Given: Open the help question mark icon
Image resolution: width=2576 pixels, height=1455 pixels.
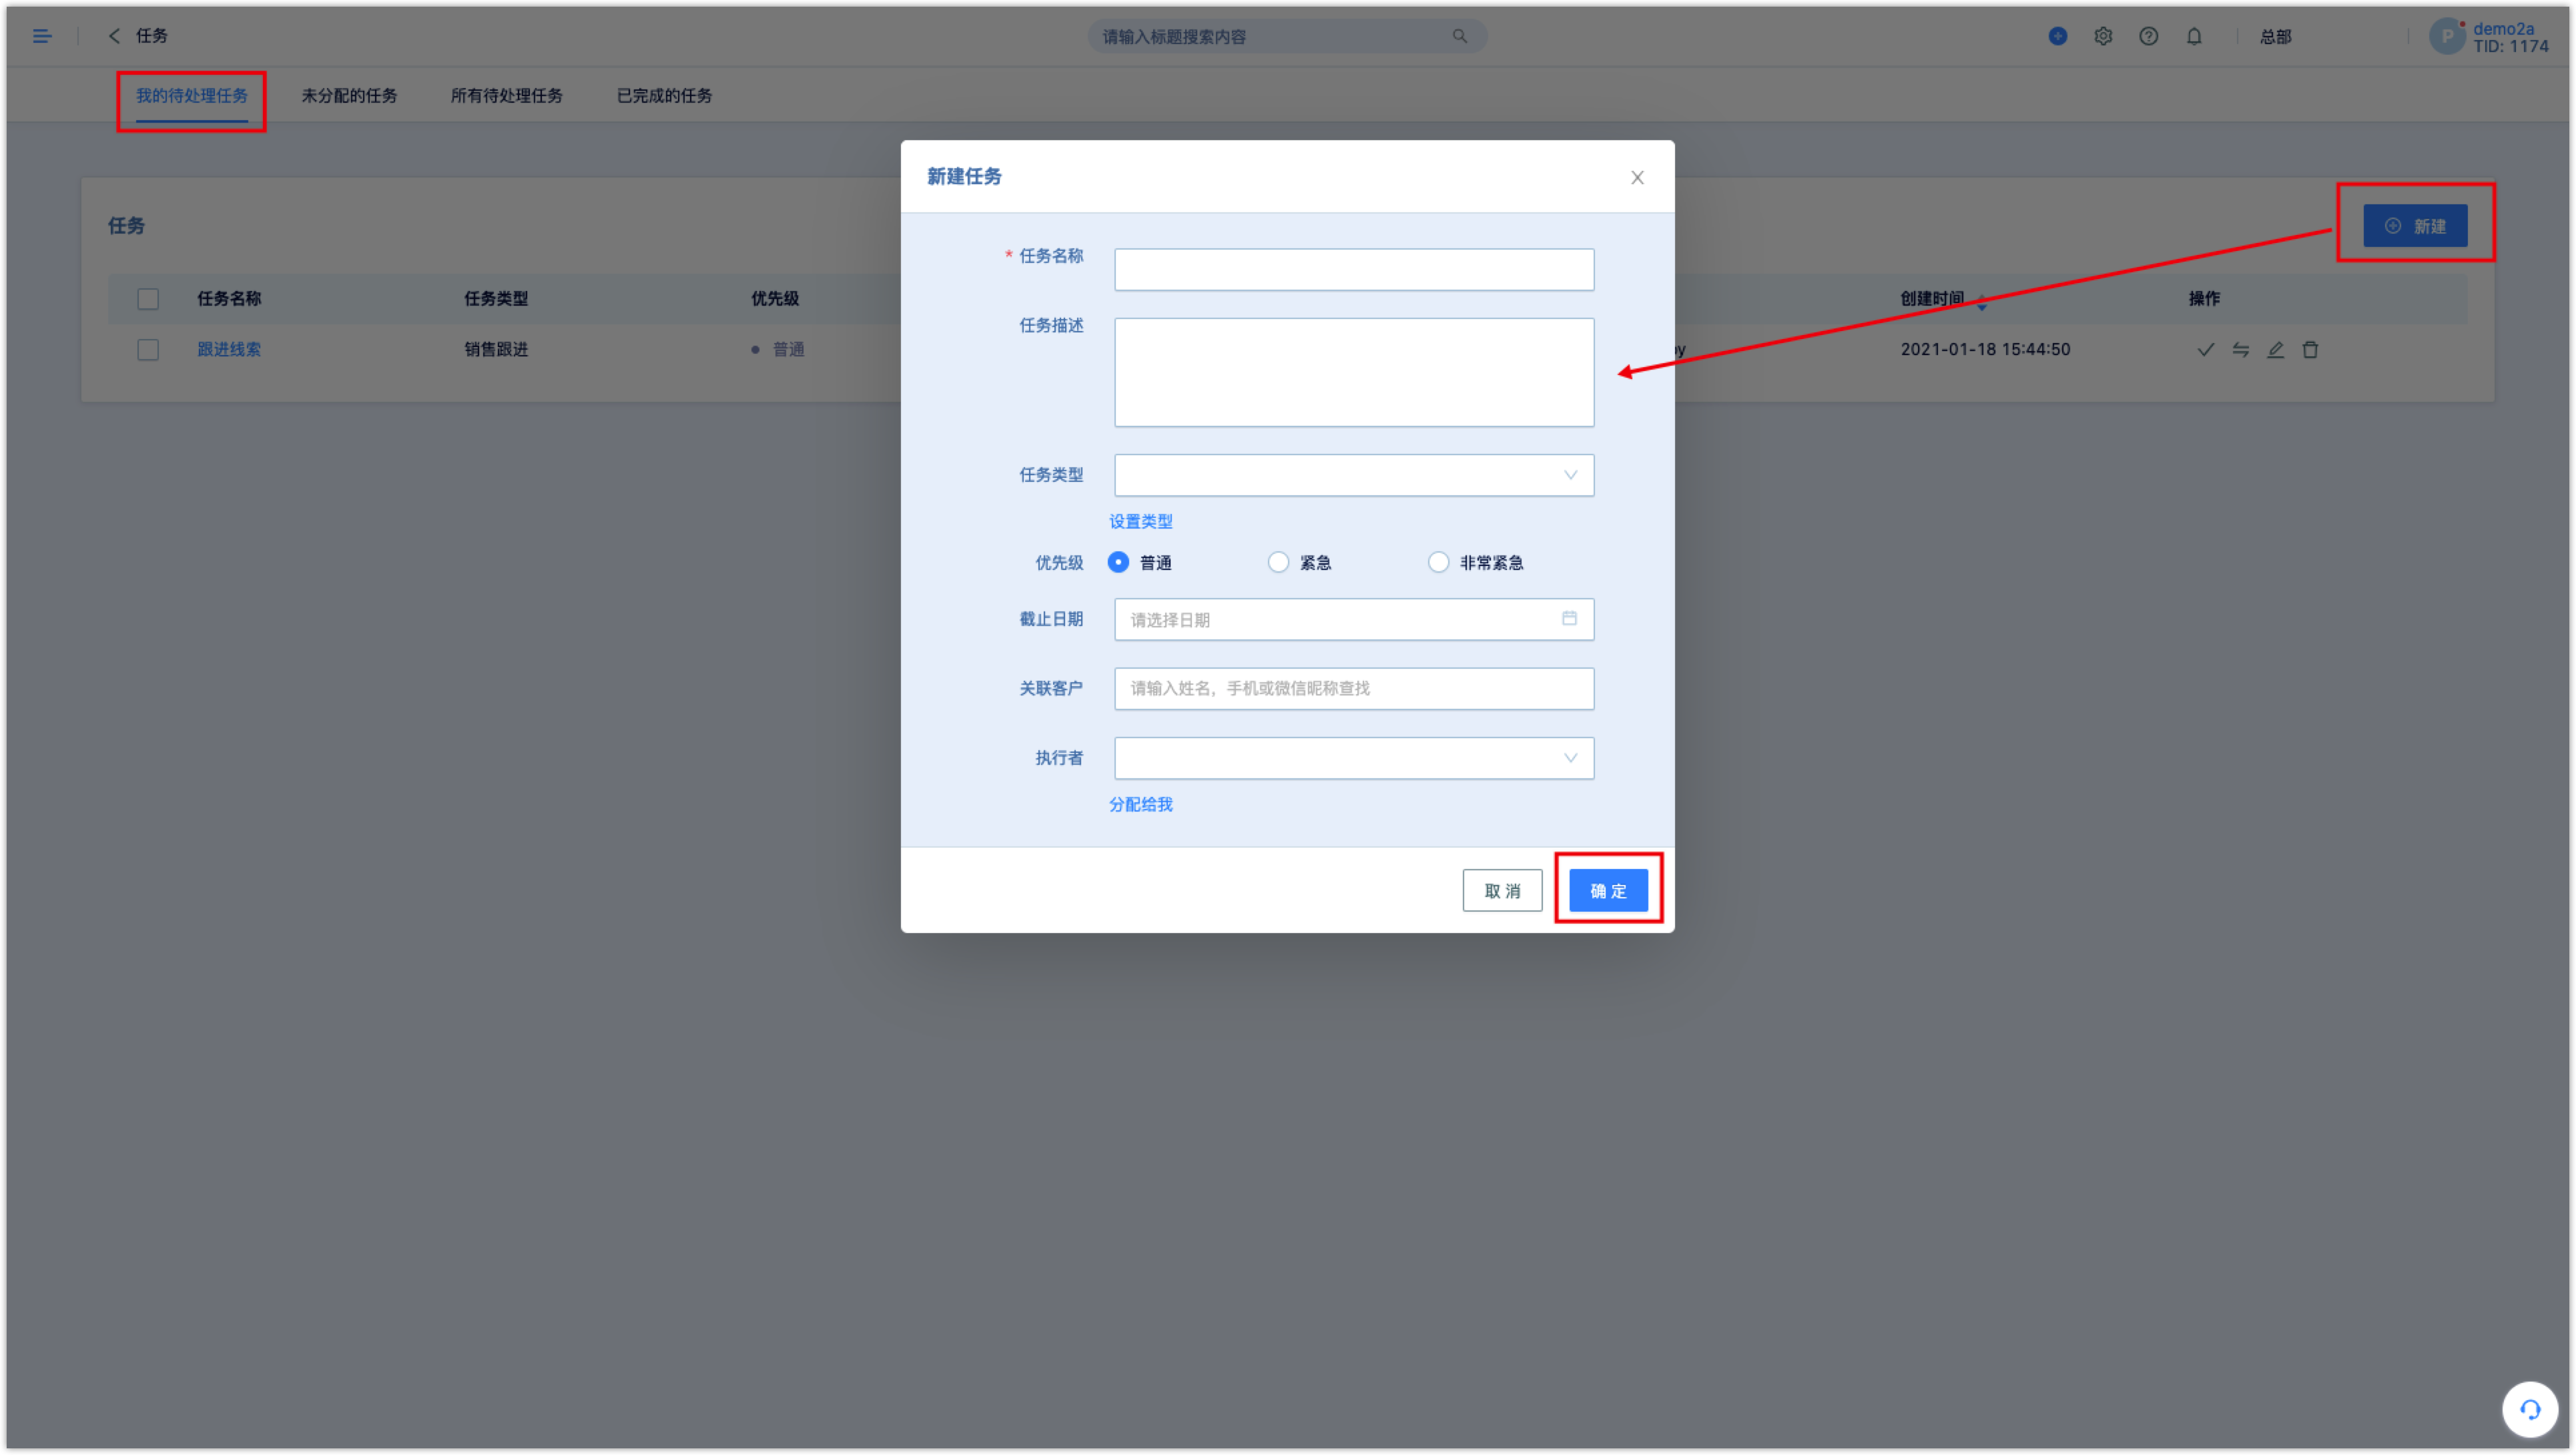Looking at the screenshot, I should coord(2148,36).
